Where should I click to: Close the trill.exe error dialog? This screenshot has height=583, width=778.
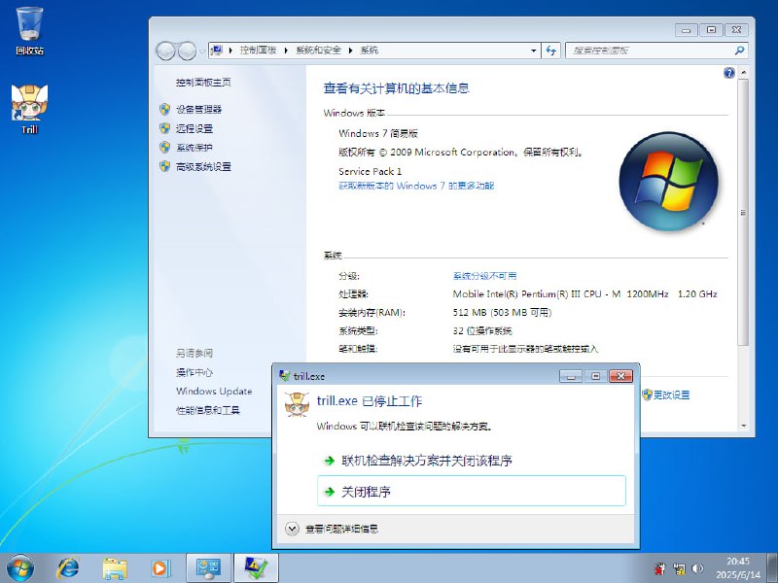[620, 376]
